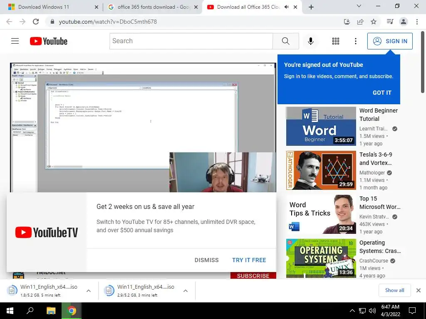Share this page using the share icon
The image size is (426, 319).
pos(360,22)
